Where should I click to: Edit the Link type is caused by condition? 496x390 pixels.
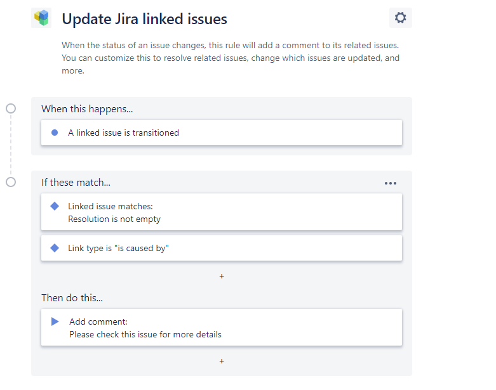(222, 248)
